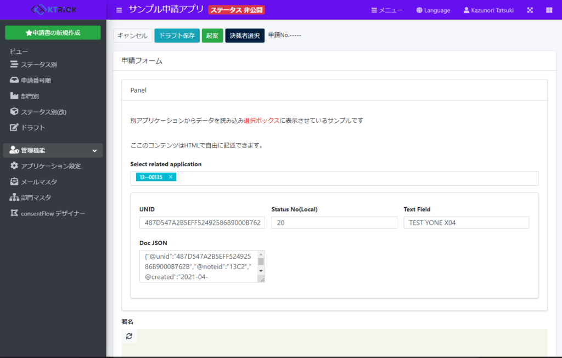562x358 pixels.
Task: Click the Doc JSON resize handle
Action: point(262,280)
